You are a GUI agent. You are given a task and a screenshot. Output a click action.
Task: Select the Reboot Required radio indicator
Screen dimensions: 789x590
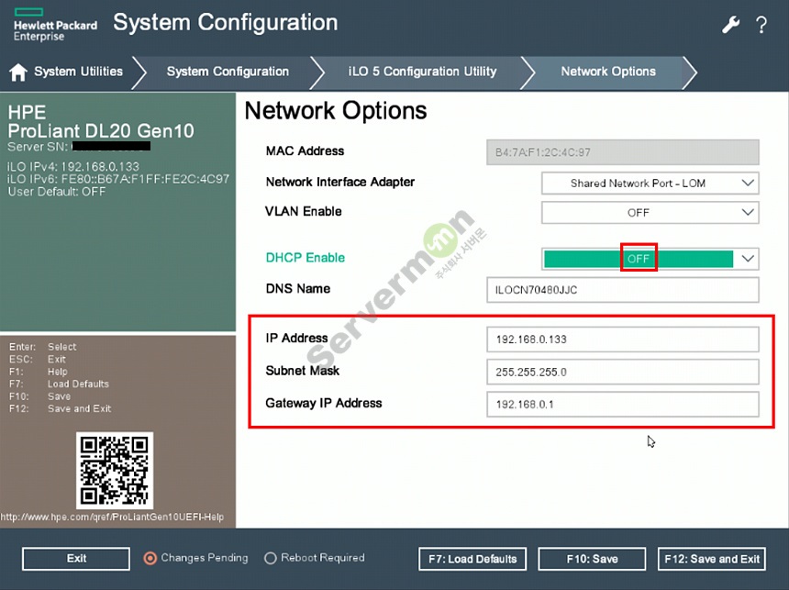pos(271,558)
